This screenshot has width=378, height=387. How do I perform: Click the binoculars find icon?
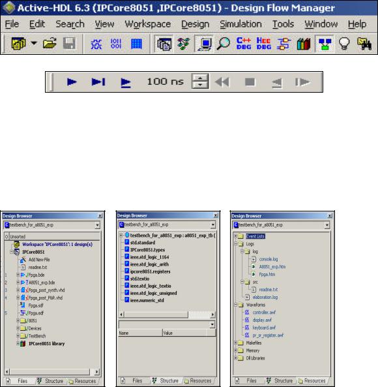[x=364, y=44]
